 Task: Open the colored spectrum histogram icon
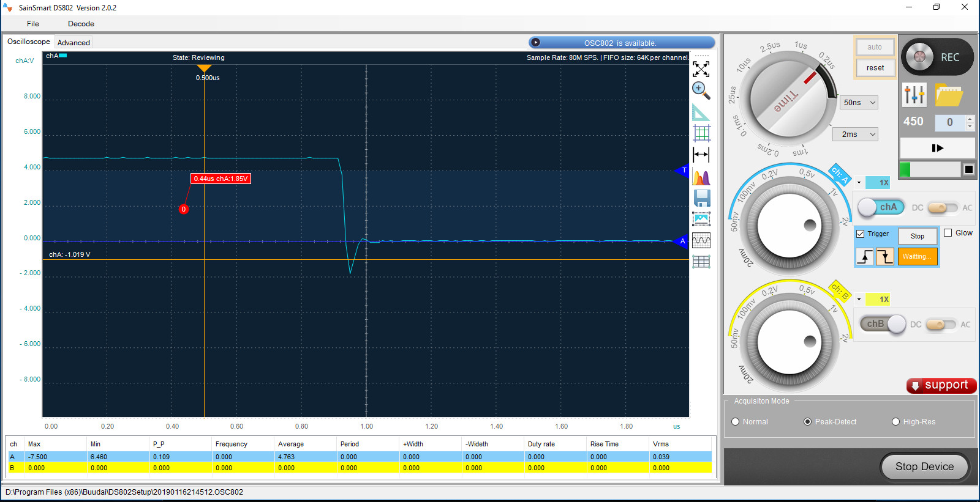(x=701, y=177)
